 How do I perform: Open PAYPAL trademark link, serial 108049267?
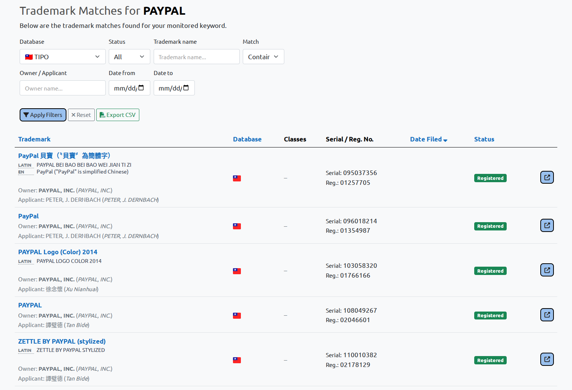[x=30, y=305]
